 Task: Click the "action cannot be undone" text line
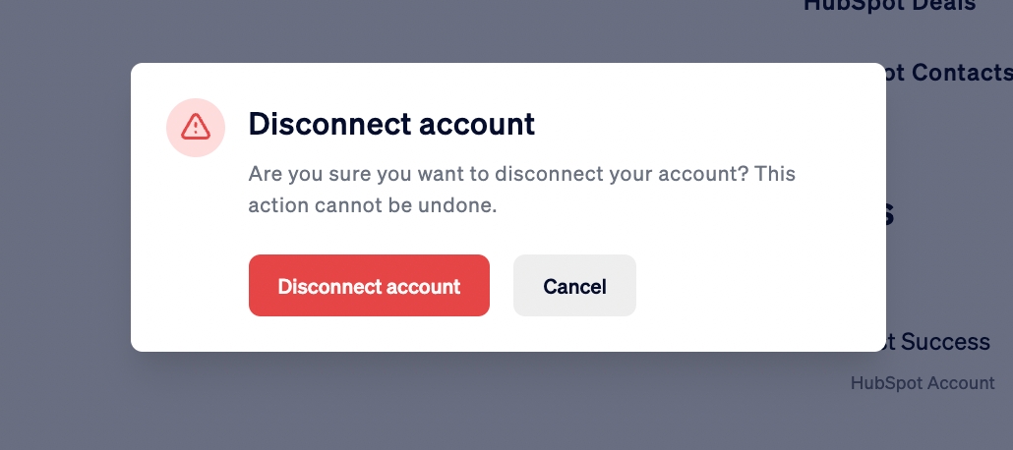click(x=372, y=206)
